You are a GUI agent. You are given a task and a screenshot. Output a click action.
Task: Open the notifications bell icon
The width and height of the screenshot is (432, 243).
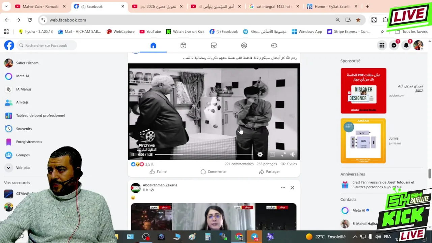[406, 46]
